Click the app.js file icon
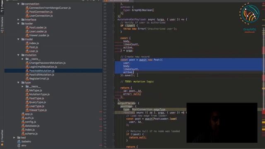 pos(23,114)
